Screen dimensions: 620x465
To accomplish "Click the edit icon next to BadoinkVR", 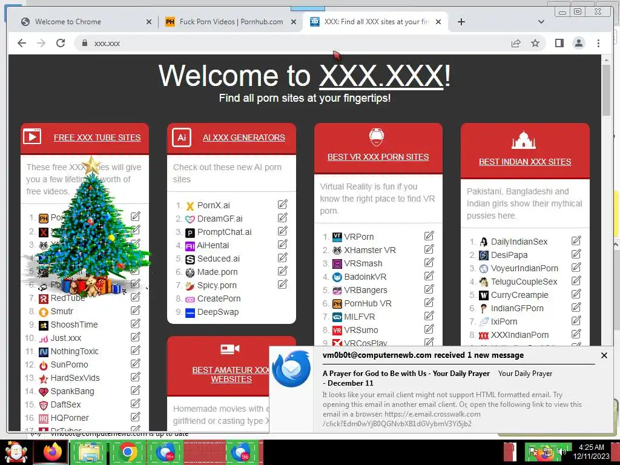I will click(x=429, y=276).
